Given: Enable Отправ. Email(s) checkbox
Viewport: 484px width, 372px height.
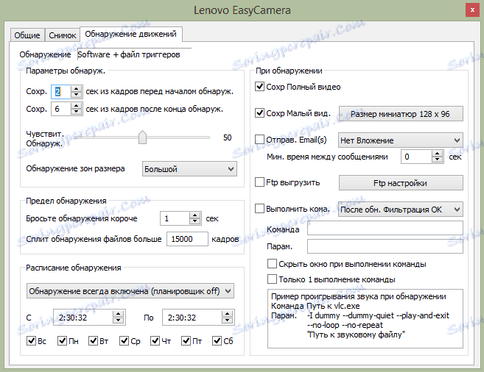Looking at the screenshot, I should pos(259,140).
